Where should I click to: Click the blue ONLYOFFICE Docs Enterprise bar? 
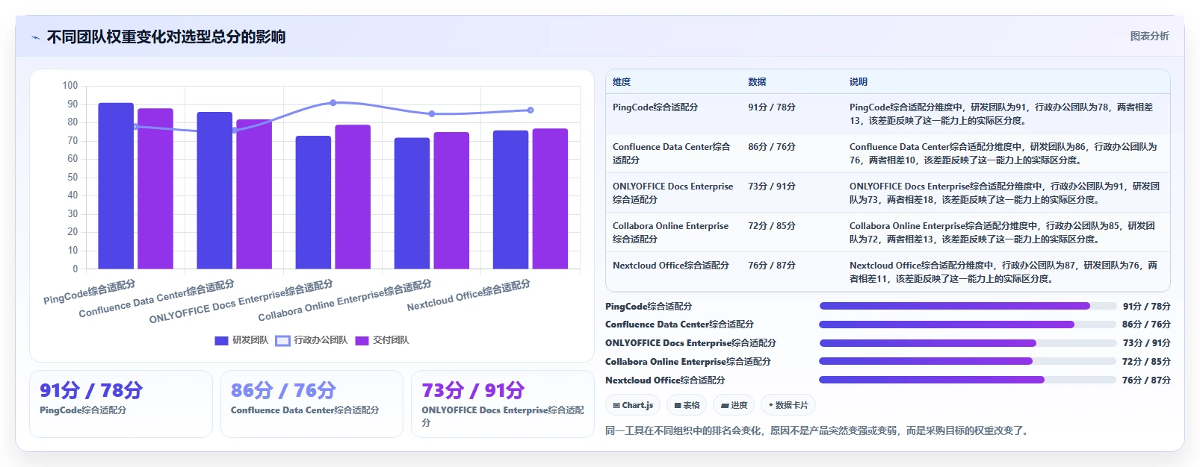(x=313, y=202)
